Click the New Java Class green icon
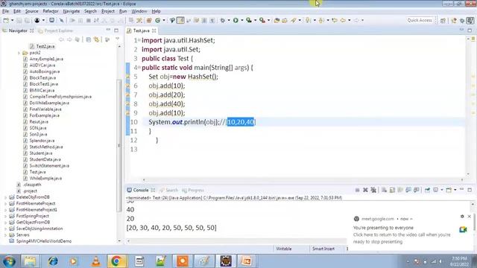 (157, 20)
